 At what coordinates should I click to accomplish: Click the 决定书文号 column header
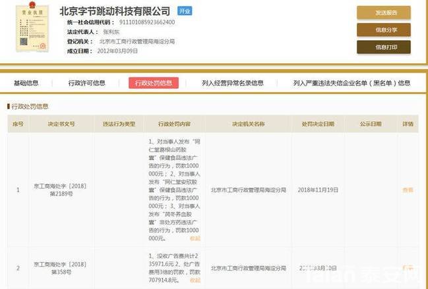pyautogui.click(x=61, y=124)
